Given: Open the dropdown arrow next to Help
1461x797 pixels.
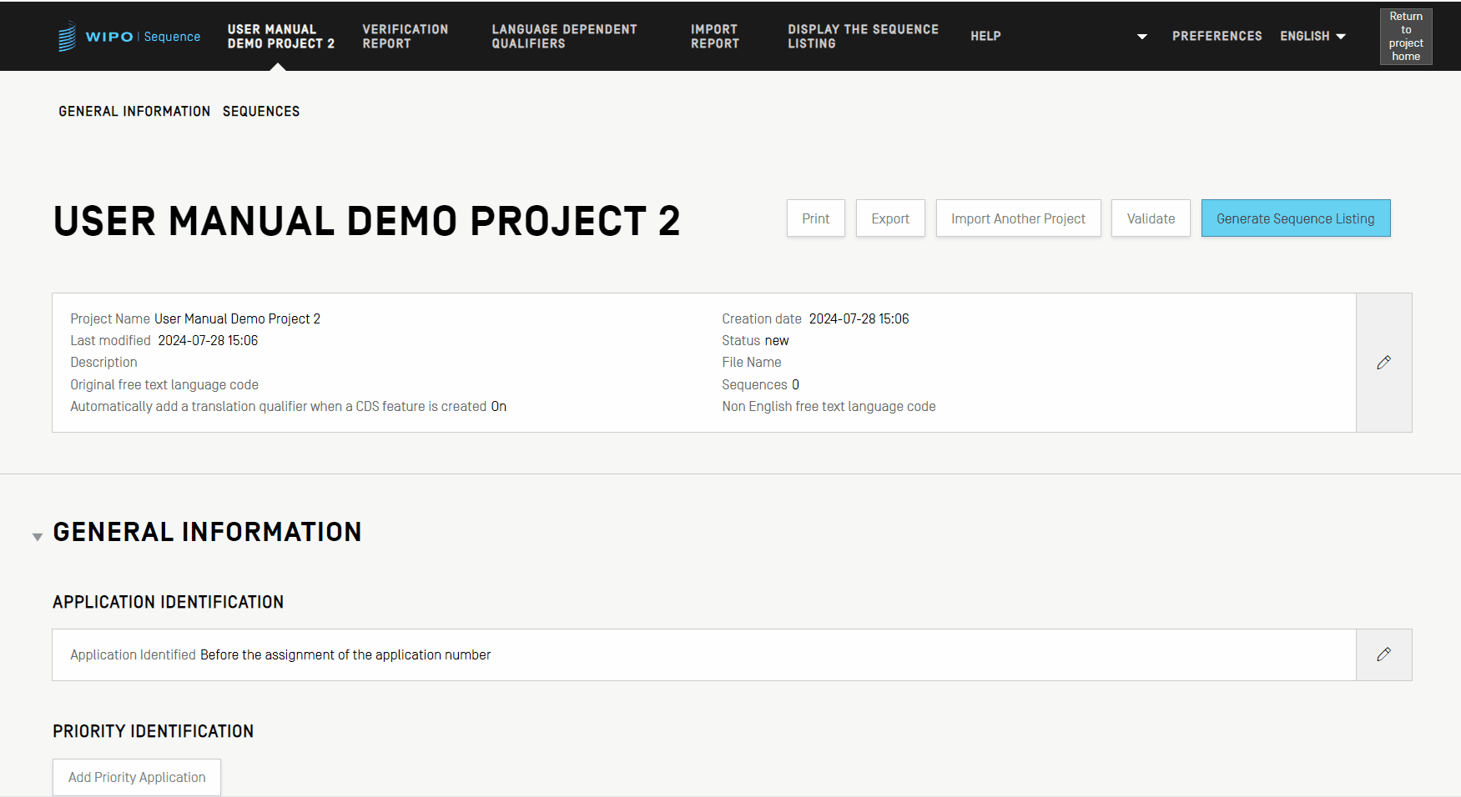Looking at the screenshot, I should [x=1141, y=37].
